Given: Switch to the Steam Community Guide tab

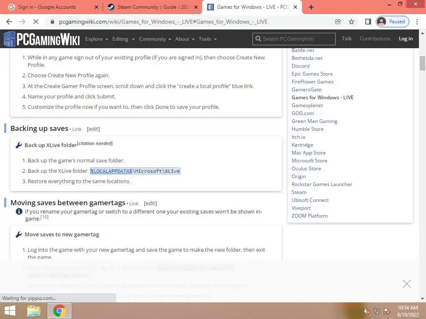Looking at the screenshot, I should point(153,7).
